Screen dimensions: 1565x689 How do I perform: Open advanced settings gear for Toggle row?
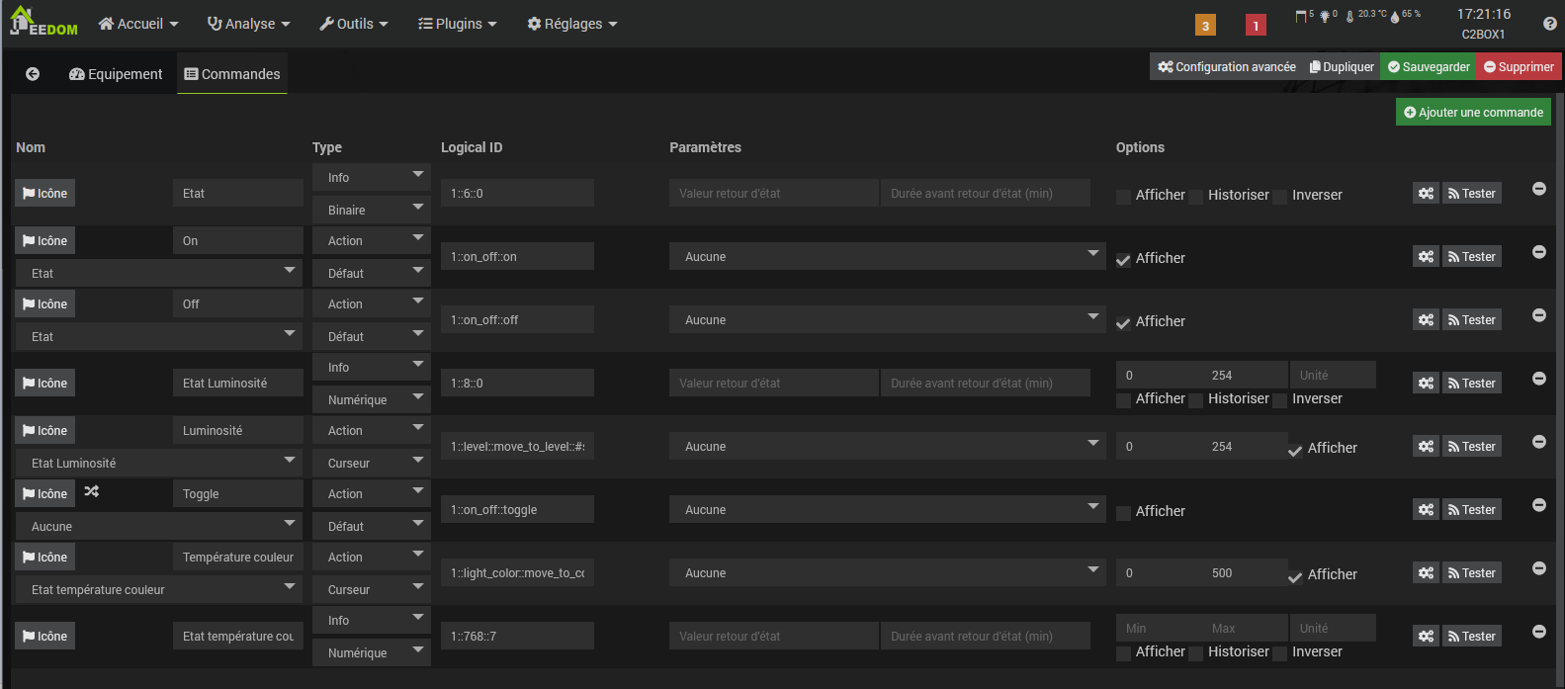(x=1426, y=510)
